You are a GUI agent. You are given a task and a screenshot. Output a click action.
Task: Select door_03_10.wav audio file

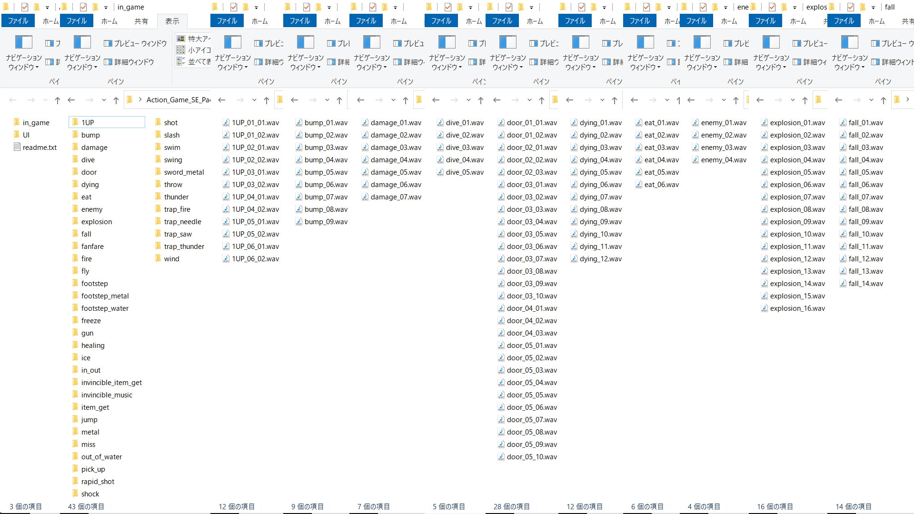click(x=527, y=296)
